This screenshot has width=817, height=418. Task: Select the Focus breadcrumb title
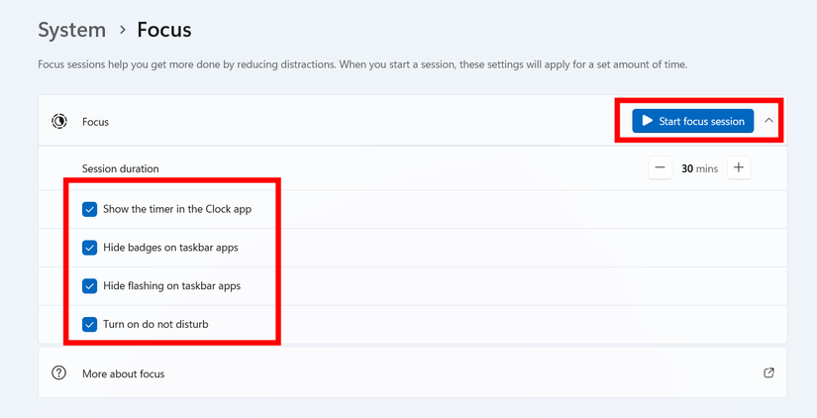pyautogui.click(x=164, y=31)
